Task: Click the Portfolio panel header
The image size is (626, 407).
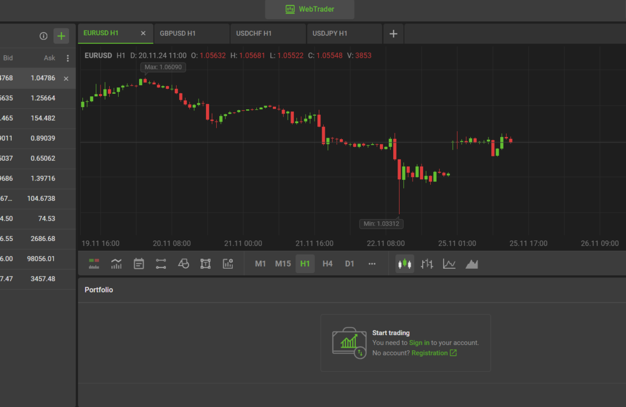Action: tap(98, 290)
